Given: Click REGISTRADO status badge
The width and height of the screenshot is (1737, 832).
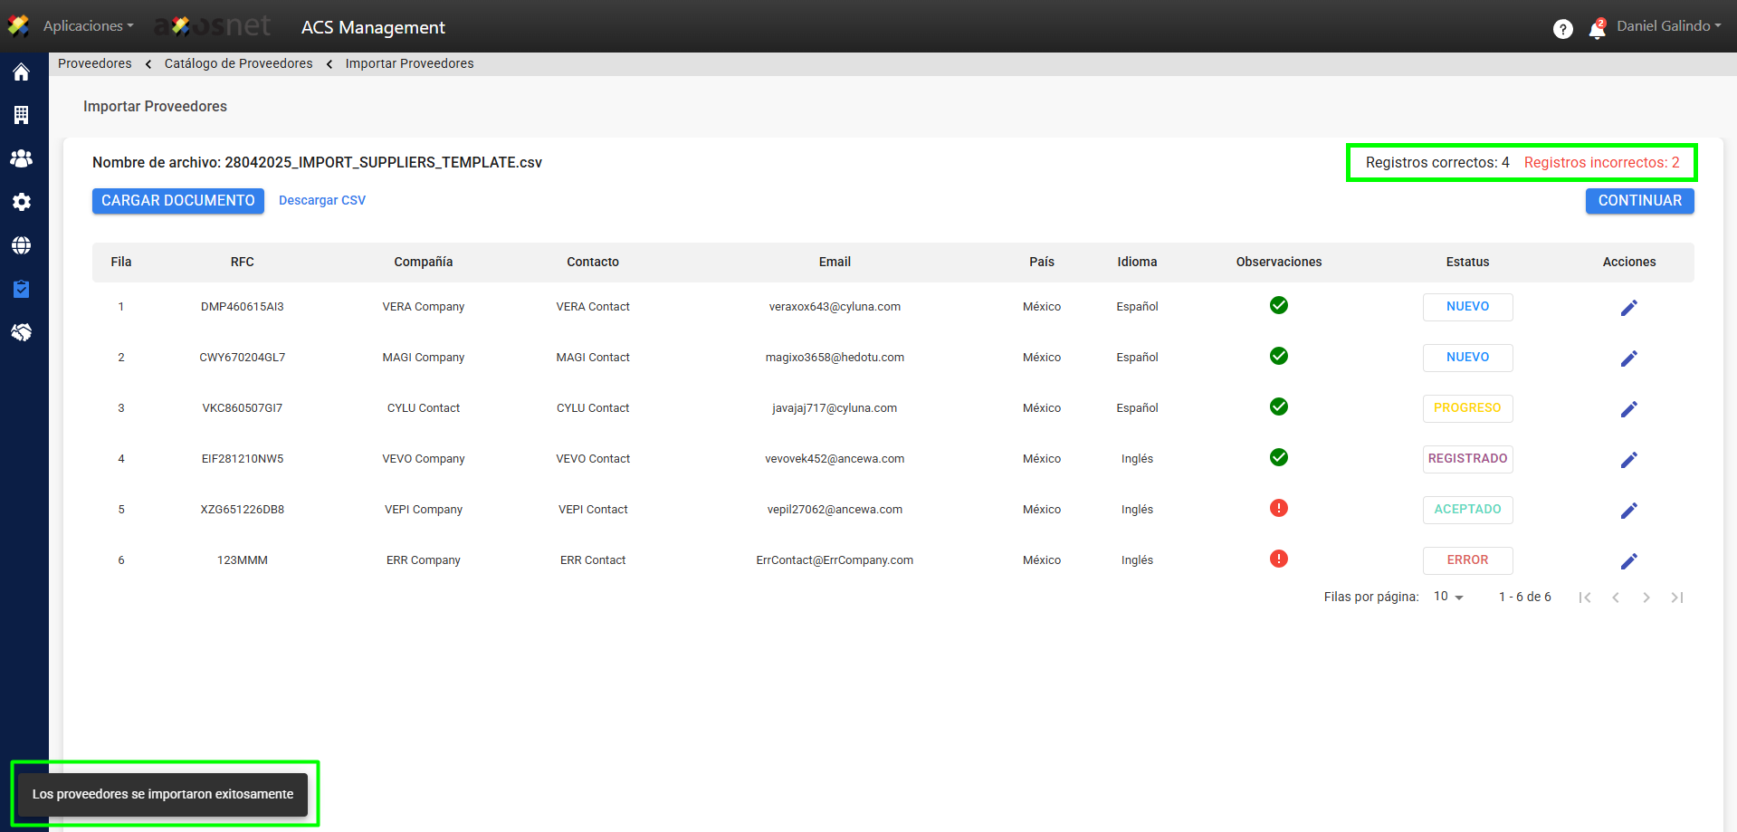Looking at the screenshot, I should [x=1467, y=459].
